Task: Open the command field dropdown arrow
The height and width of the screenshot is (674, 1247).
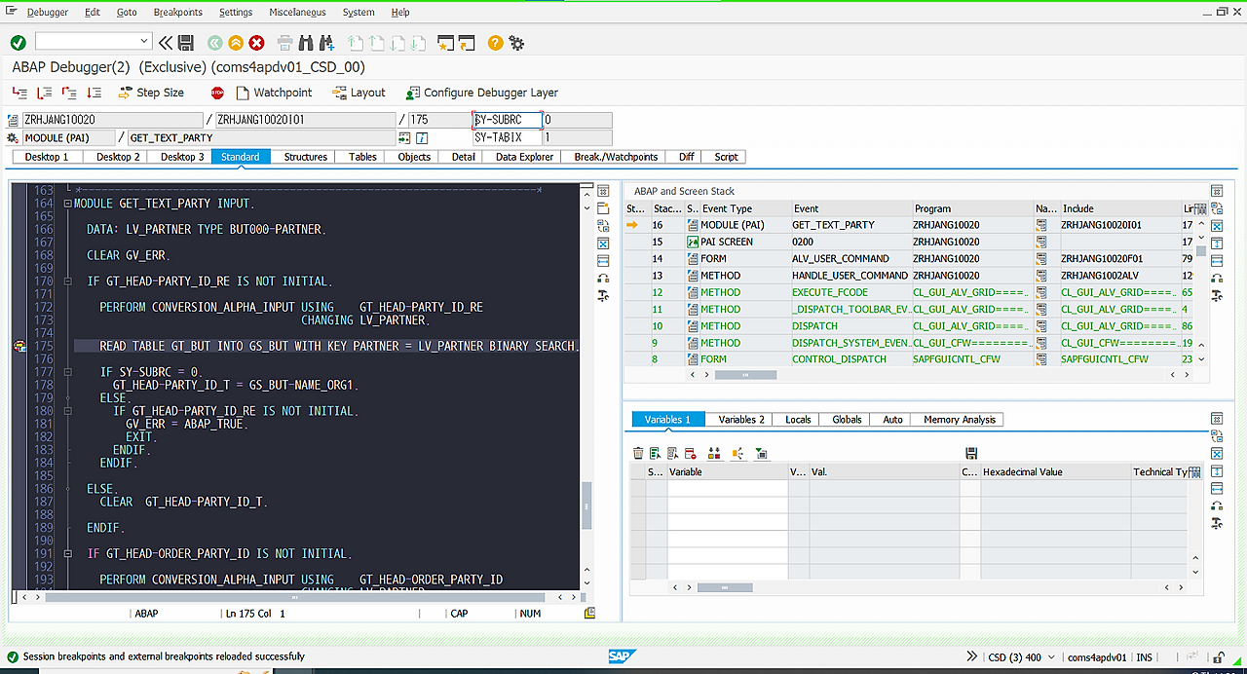Action: [x=145, y=41]
